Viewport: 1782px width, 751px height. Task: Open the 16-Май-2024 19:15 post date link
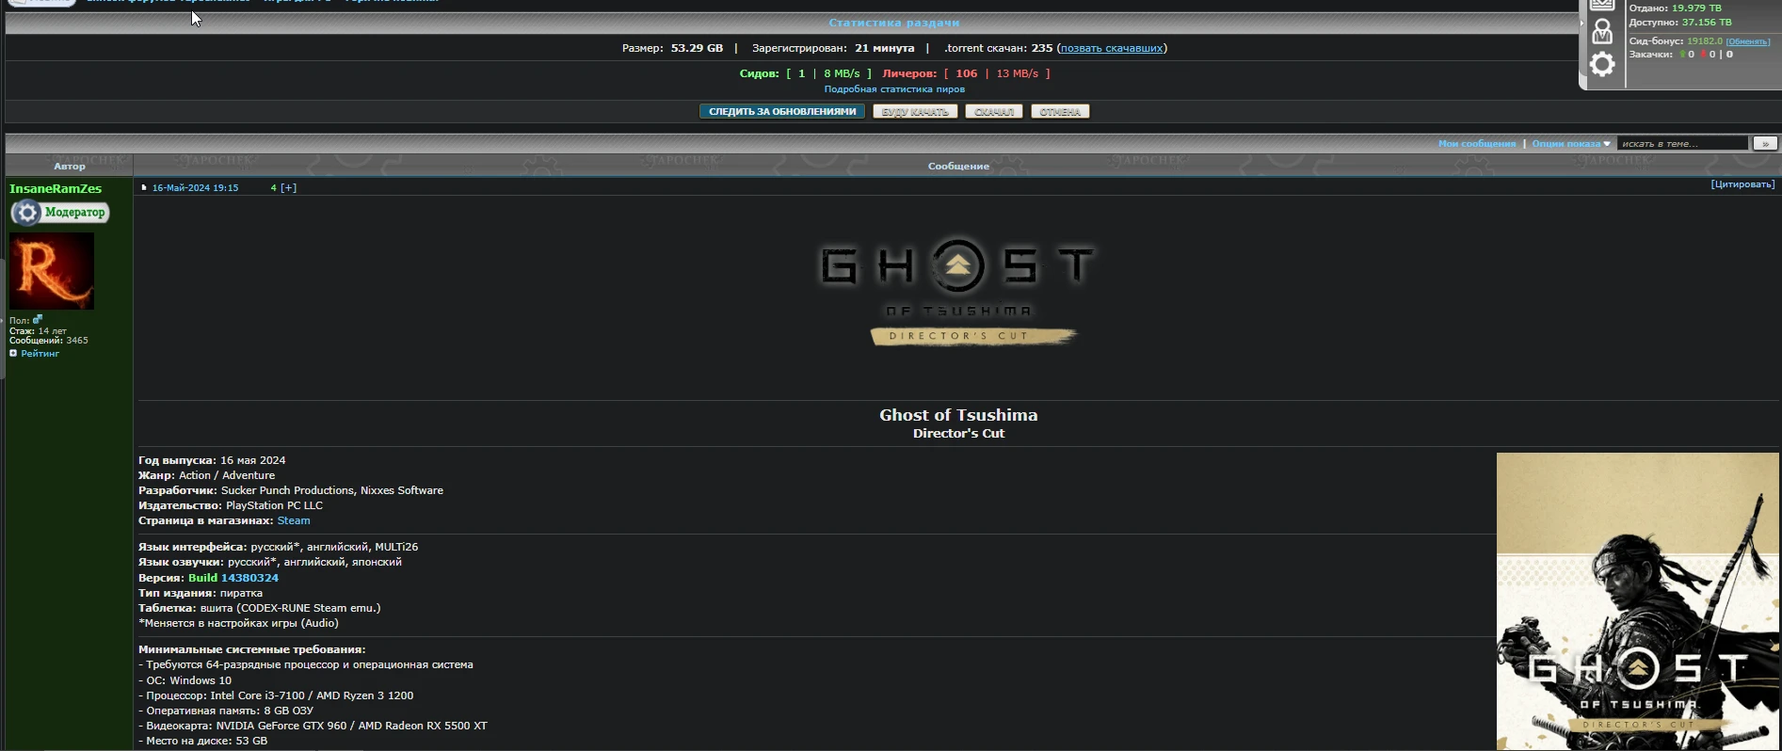click(195, 188)
